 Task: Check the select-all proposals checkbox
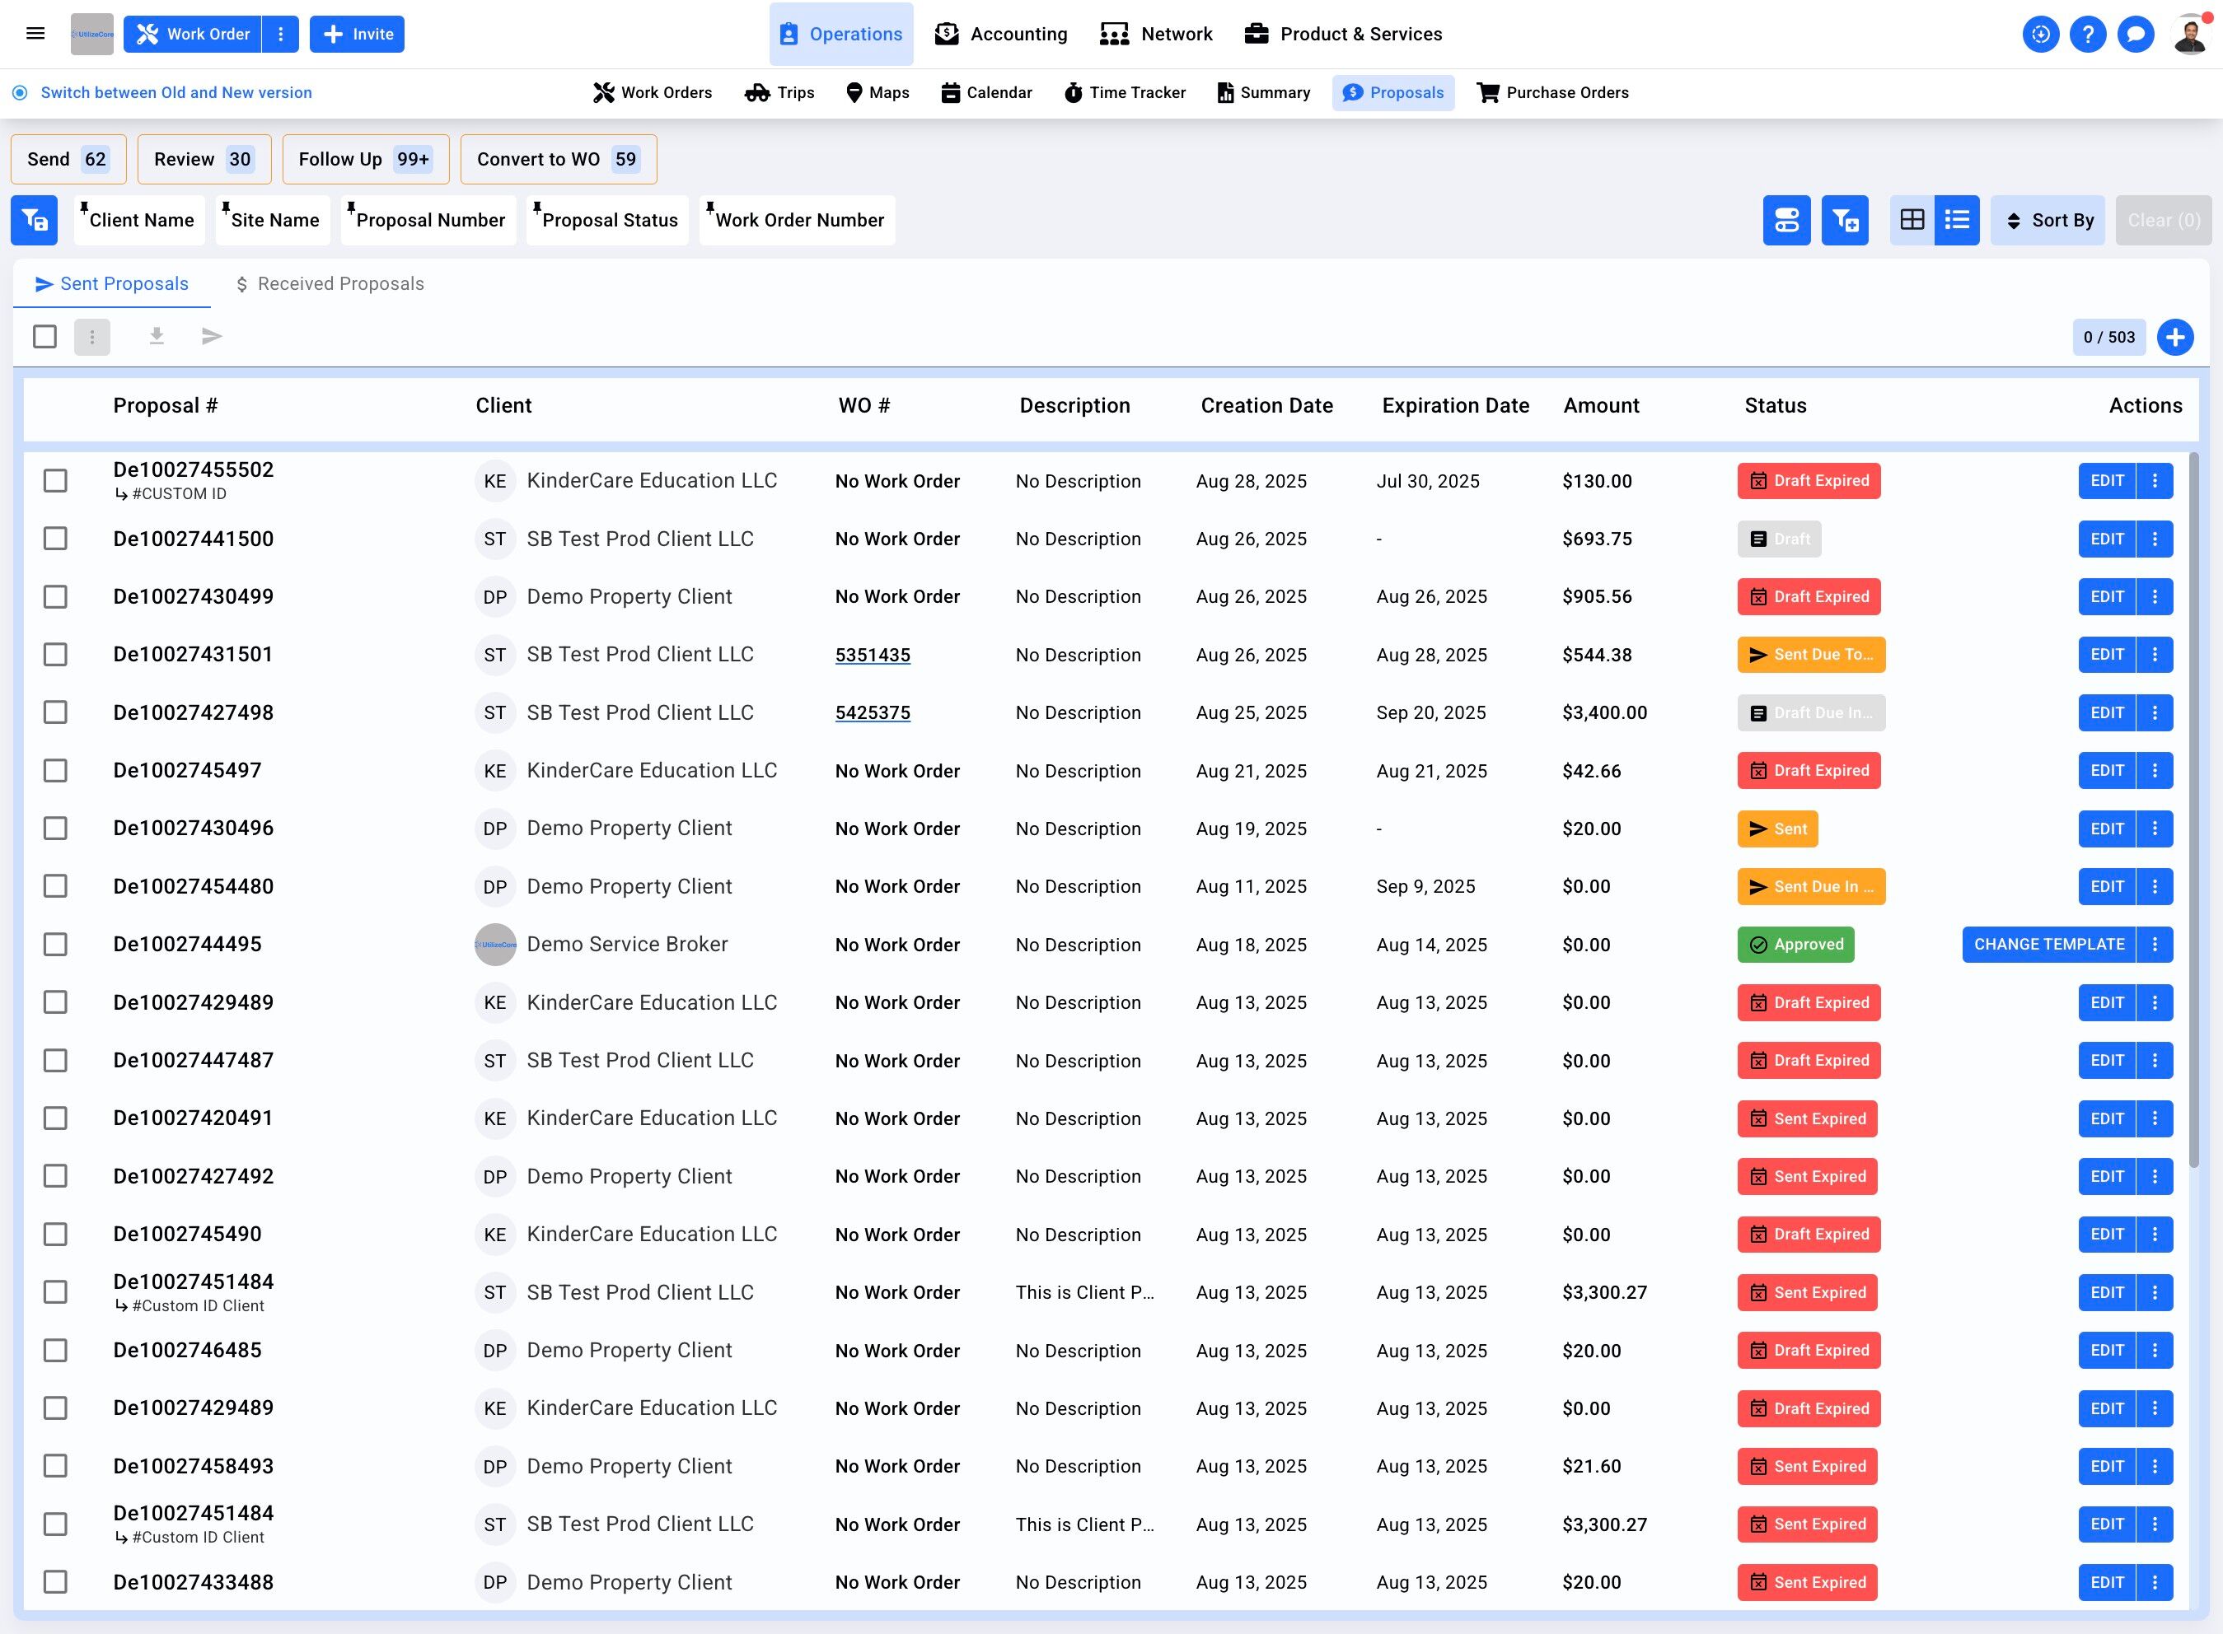tap(44, 336)
